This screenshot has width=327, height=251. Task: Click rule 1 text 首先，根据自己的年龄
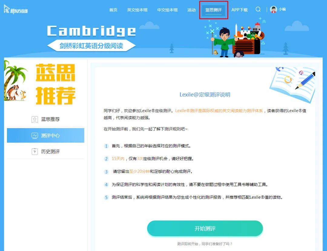coord(151,146)
